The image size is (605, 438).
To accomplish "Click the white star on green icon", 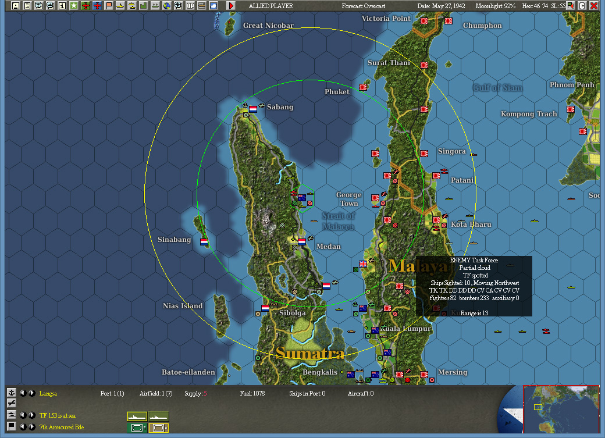I will click(x=74, y=5).
